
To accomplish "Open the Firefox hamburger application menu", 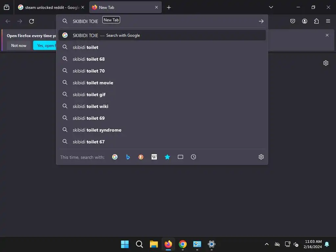I will click(x=328, y=21).
